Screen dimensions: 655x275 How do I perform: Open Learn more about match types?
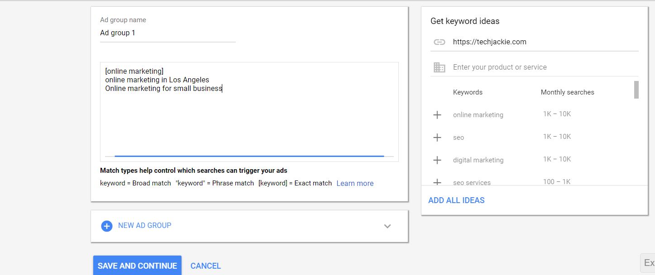tap(355, 183)
